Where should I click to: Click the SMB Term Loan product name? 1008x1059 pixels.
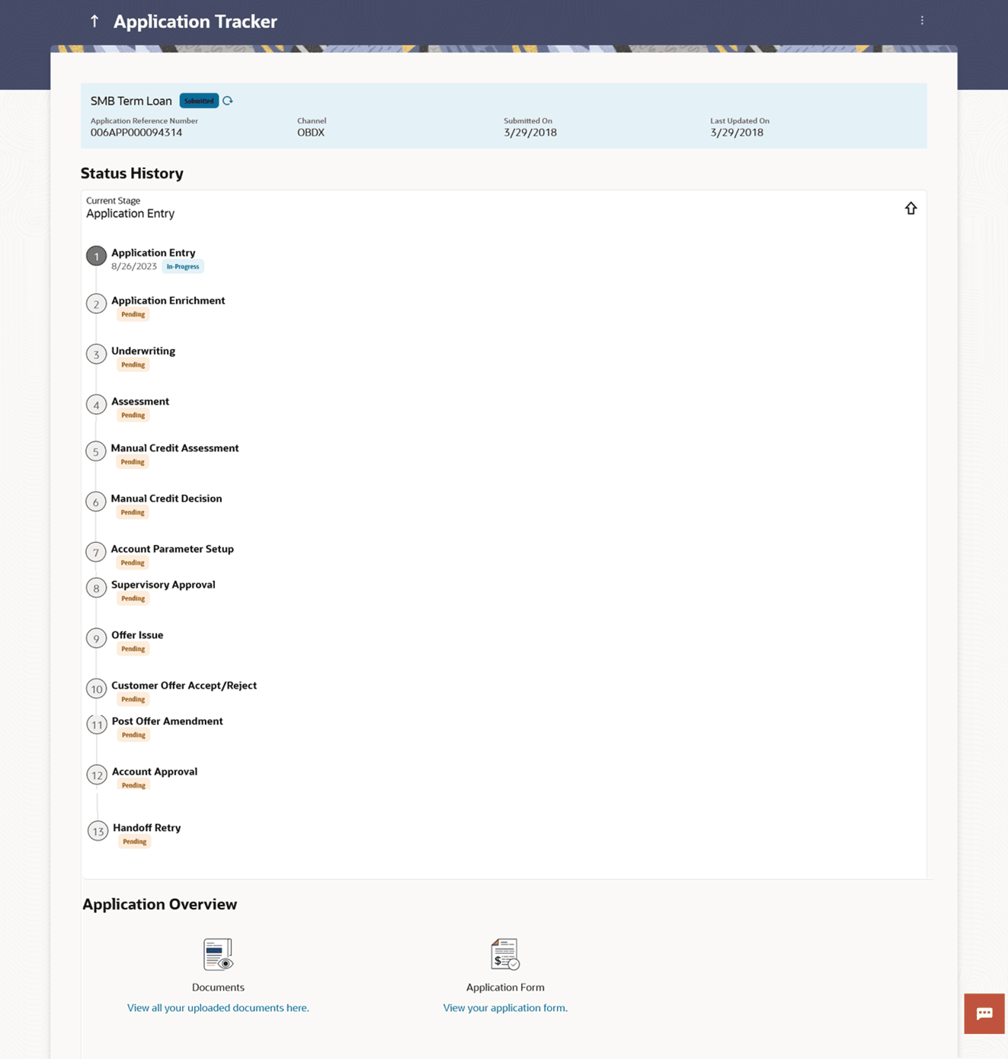click(131, 101)
